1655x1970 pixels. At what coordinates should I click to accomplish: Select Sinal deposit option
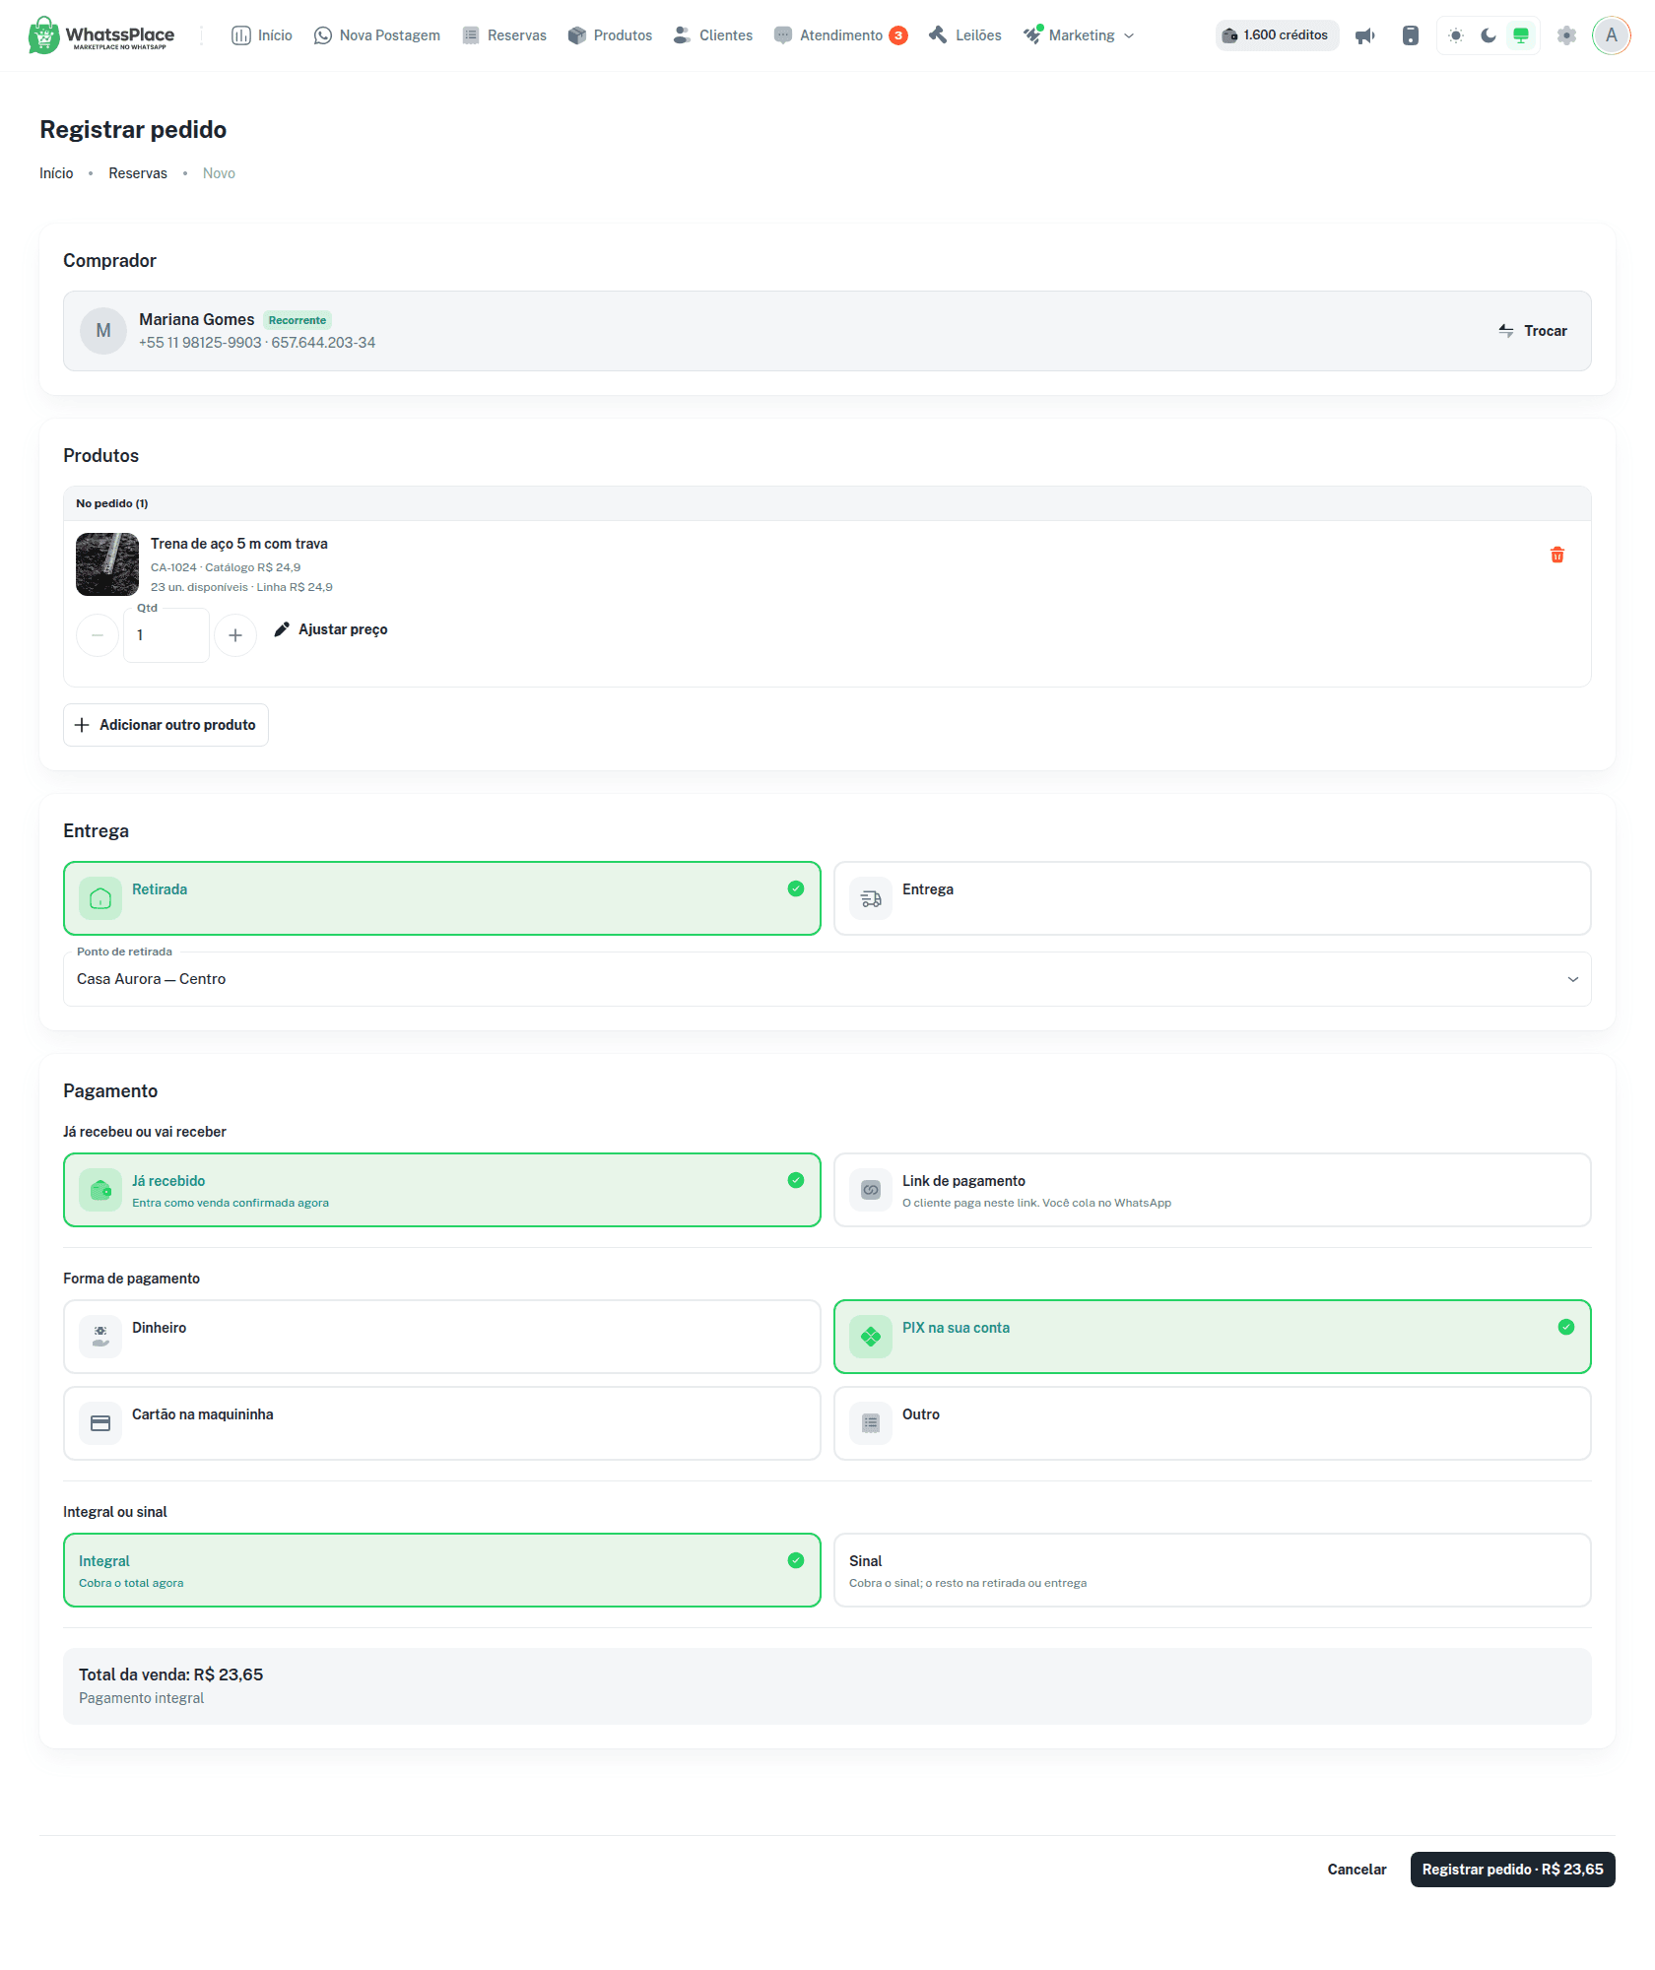pyautogui.click(x=1213, y=1570)
